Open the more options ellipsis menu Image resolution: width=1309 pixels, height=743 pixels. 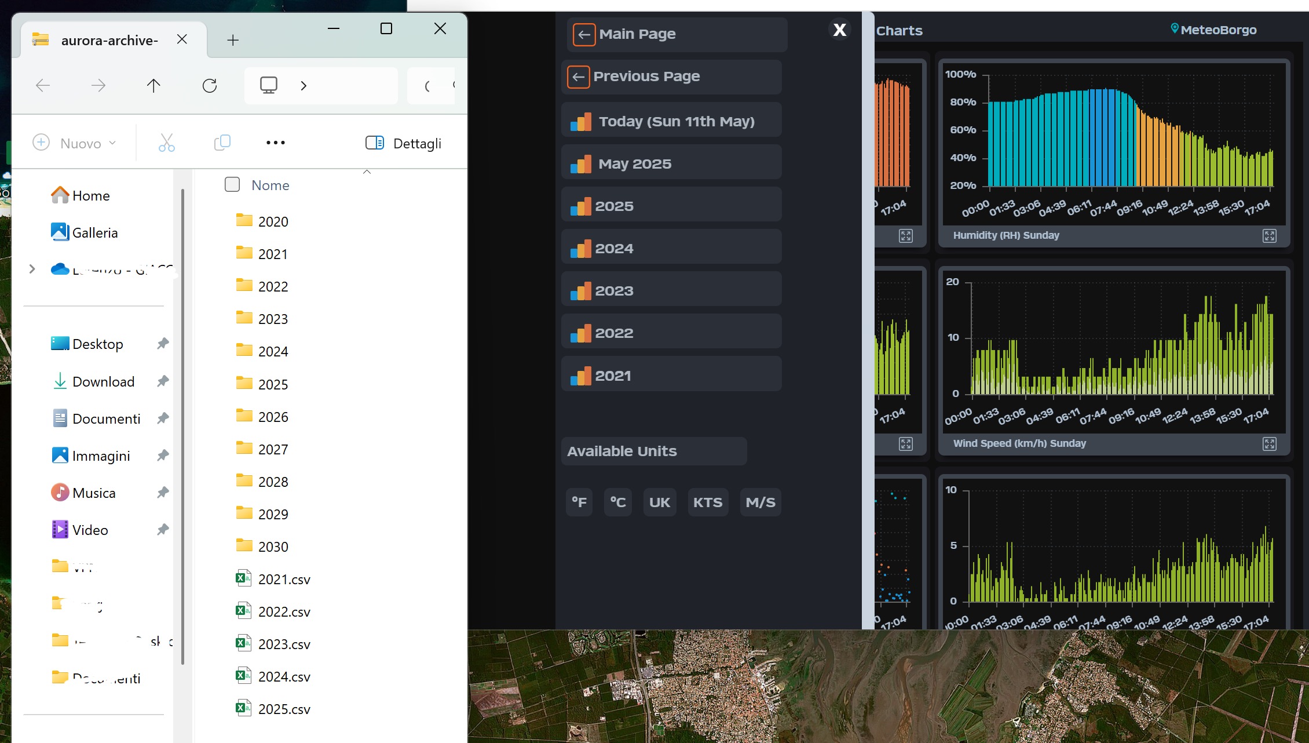pyautogui.click(x=276, y=143)
